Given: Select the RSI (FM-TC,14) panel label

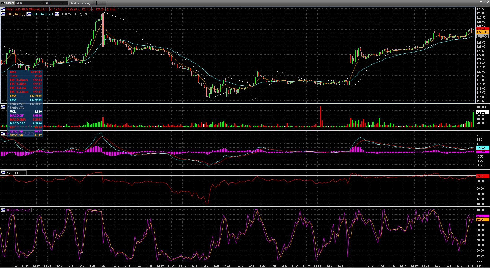Looking at the screenshot, I should [x=16, y=173].
